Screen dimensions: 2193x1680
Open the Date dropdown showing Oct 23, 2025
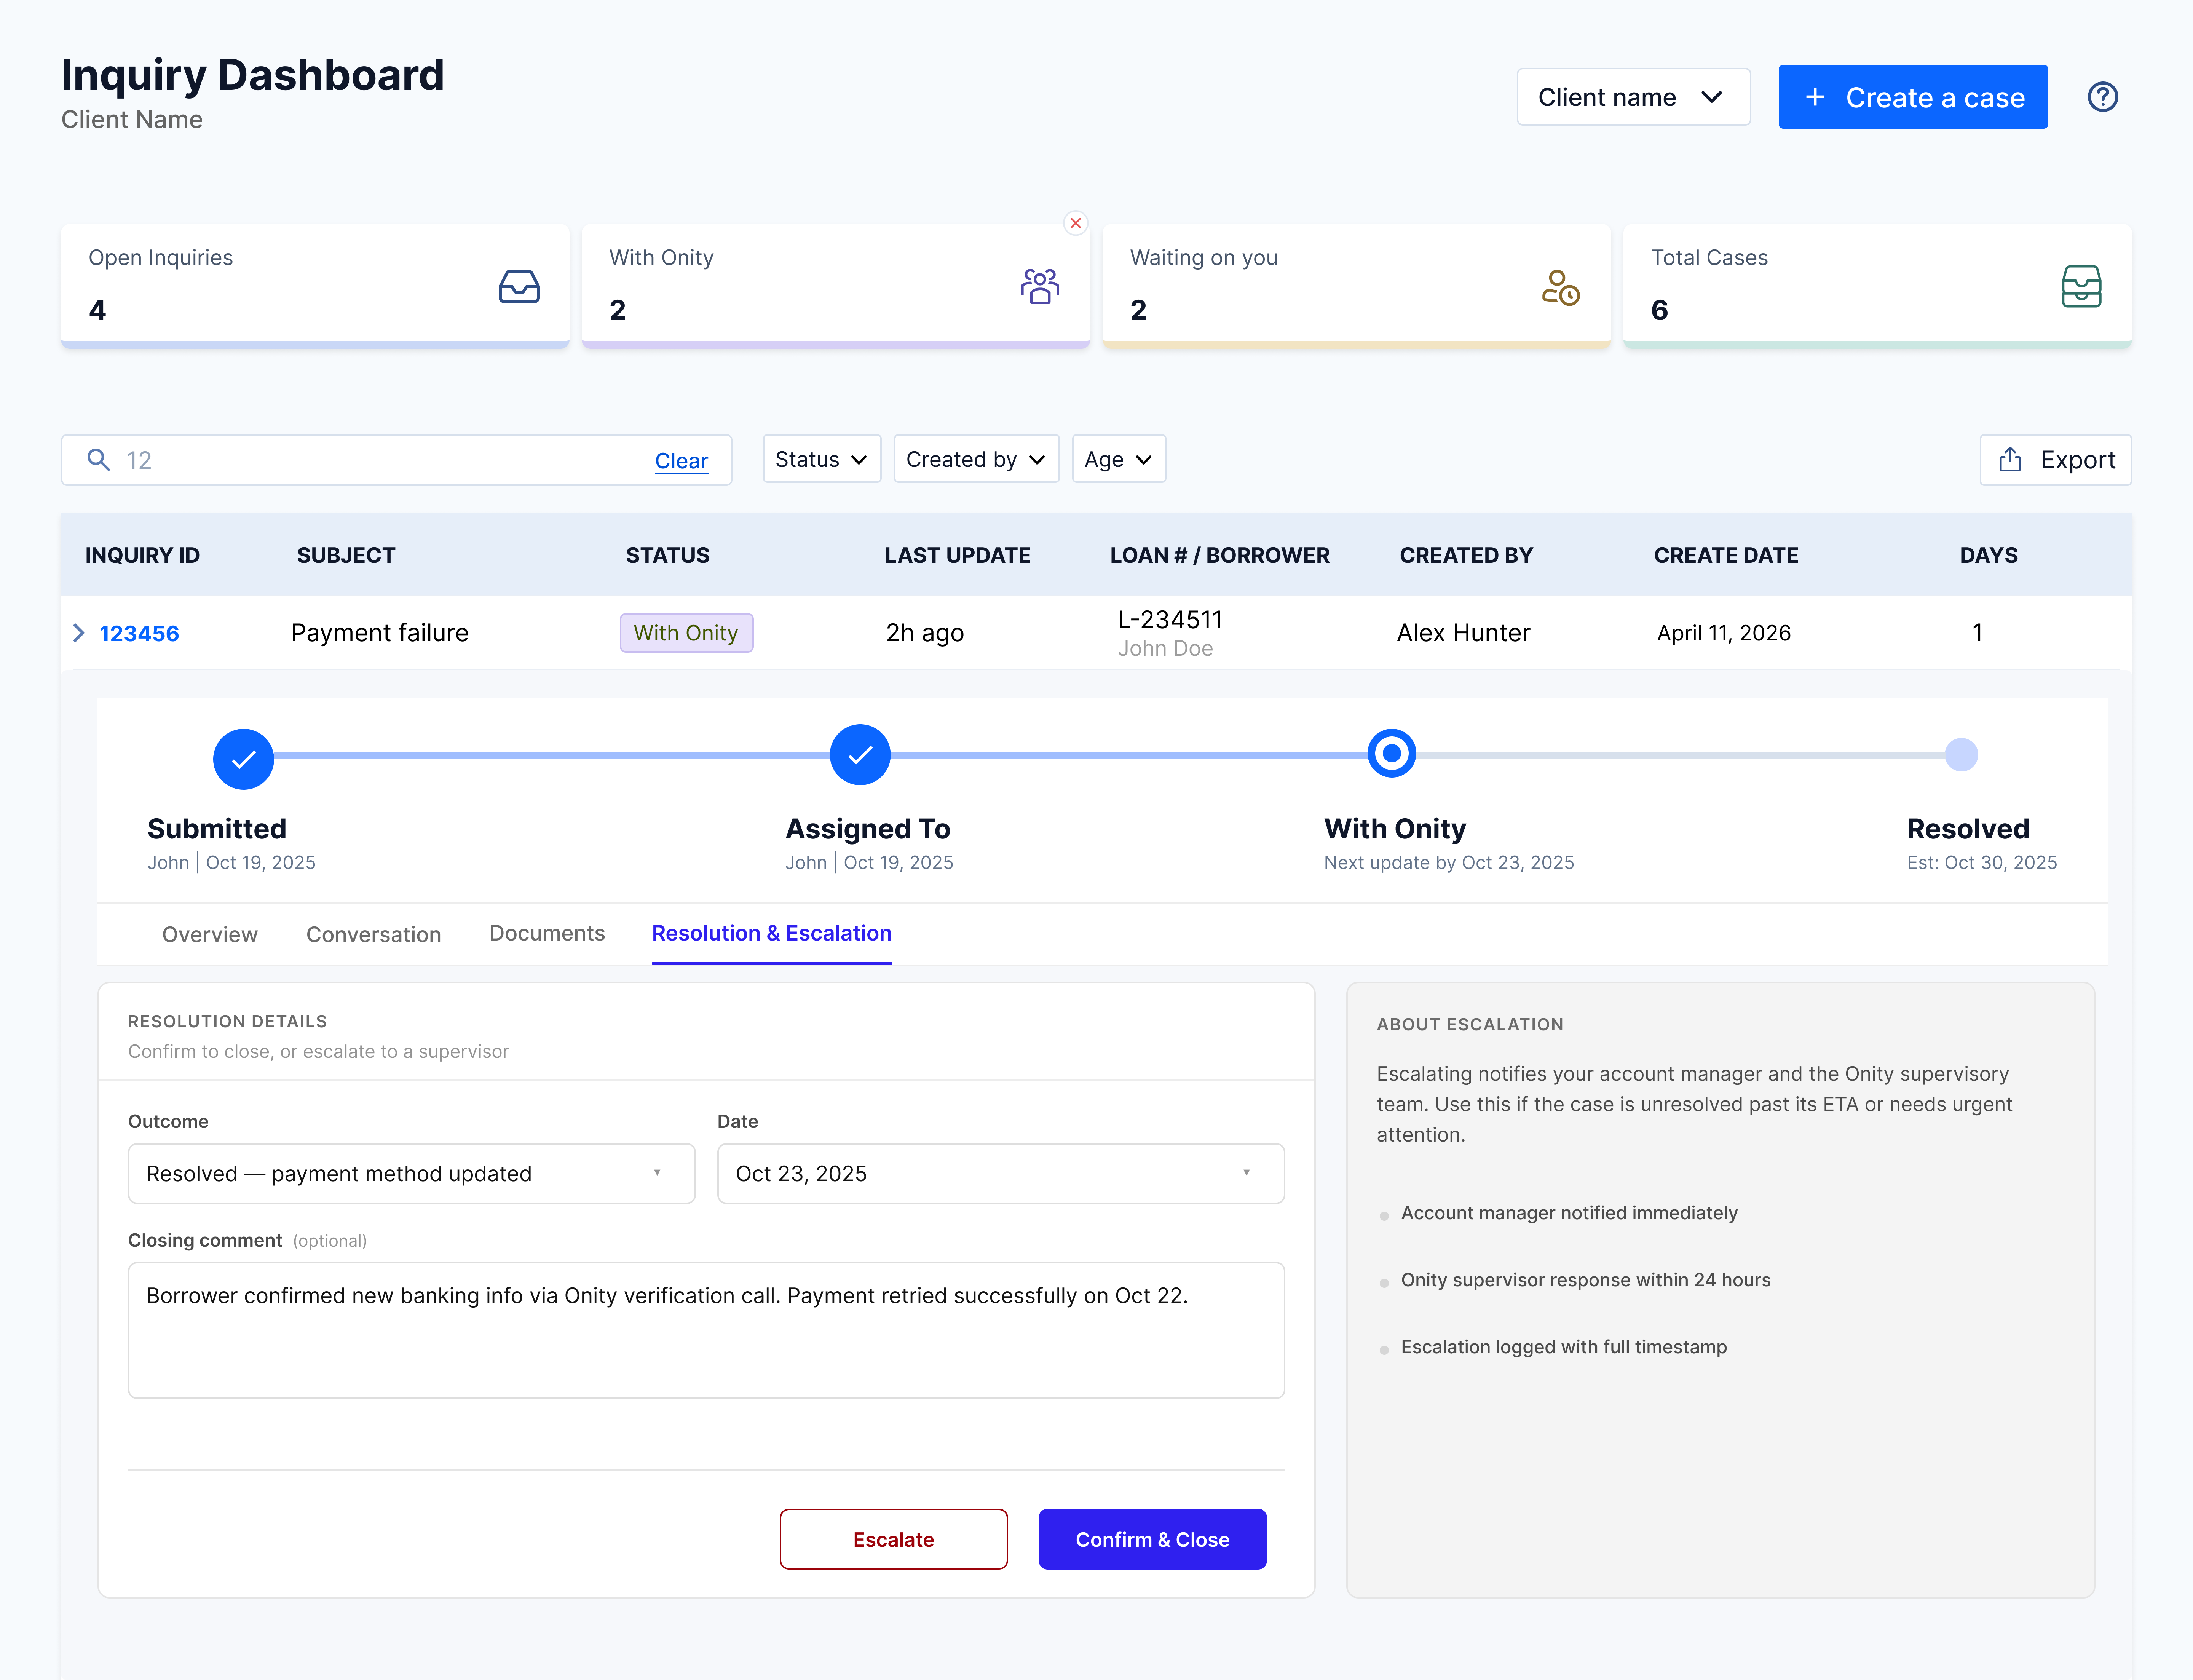pos(1000,1173)
